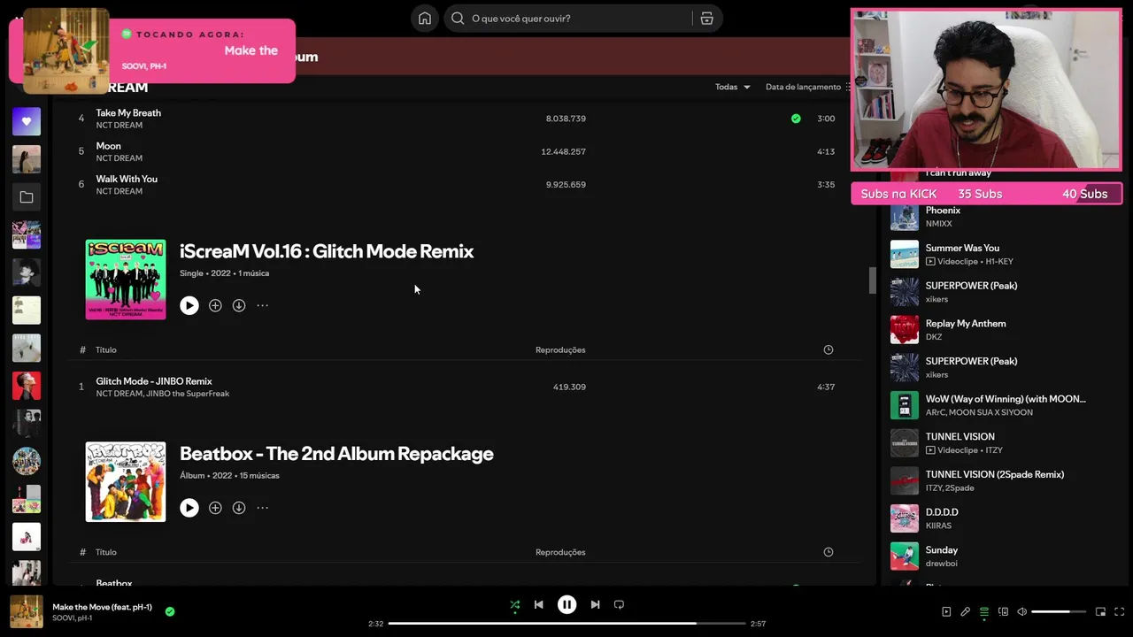The height and width of the screenshot is (637, 1133).
Task: Sort by 'Reproduções' column in iScreaM table
Action: click(x=560, y=349)
